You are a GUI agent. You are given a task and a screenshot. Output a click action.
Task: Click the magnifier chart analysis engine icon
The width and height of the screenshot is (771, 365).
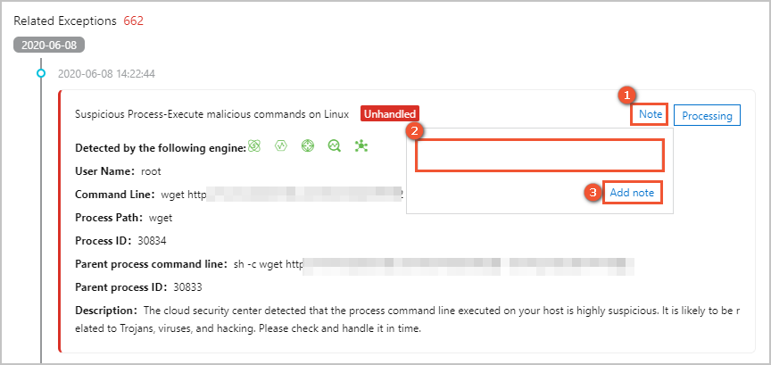(335, 145)
